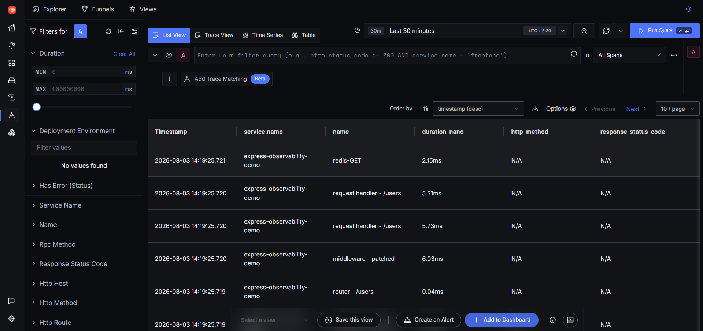This screenshot has width=703, height=331.
Task: Open the Home sidebar icon
Action: [12, 28]
